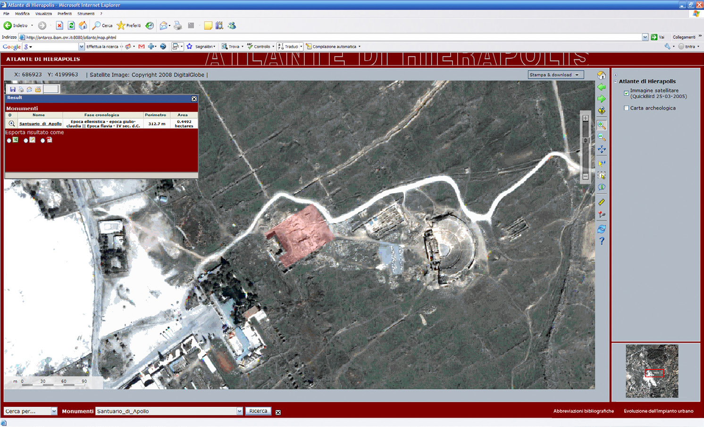Click the IE Refresh page icon
Screen dimensions: 704x427
(x=71, y=25)
